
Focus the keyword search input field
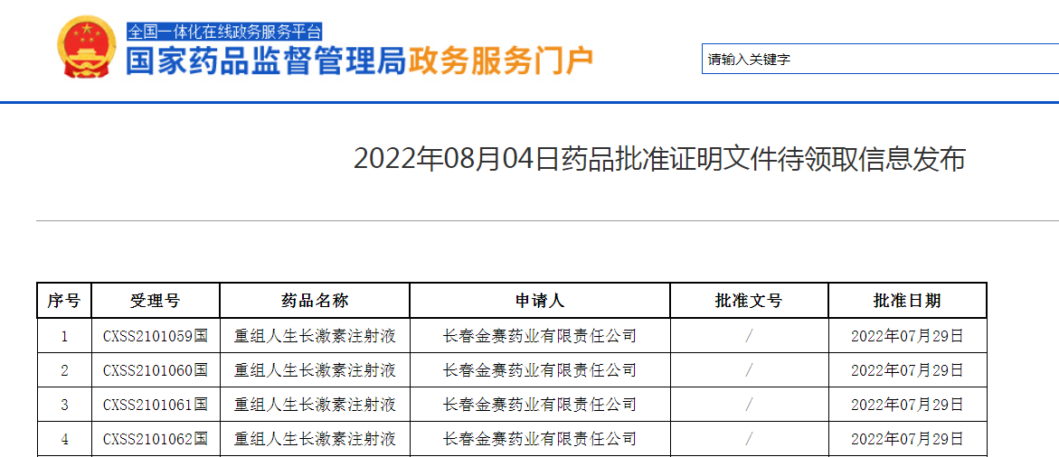(x=881, y=60)
